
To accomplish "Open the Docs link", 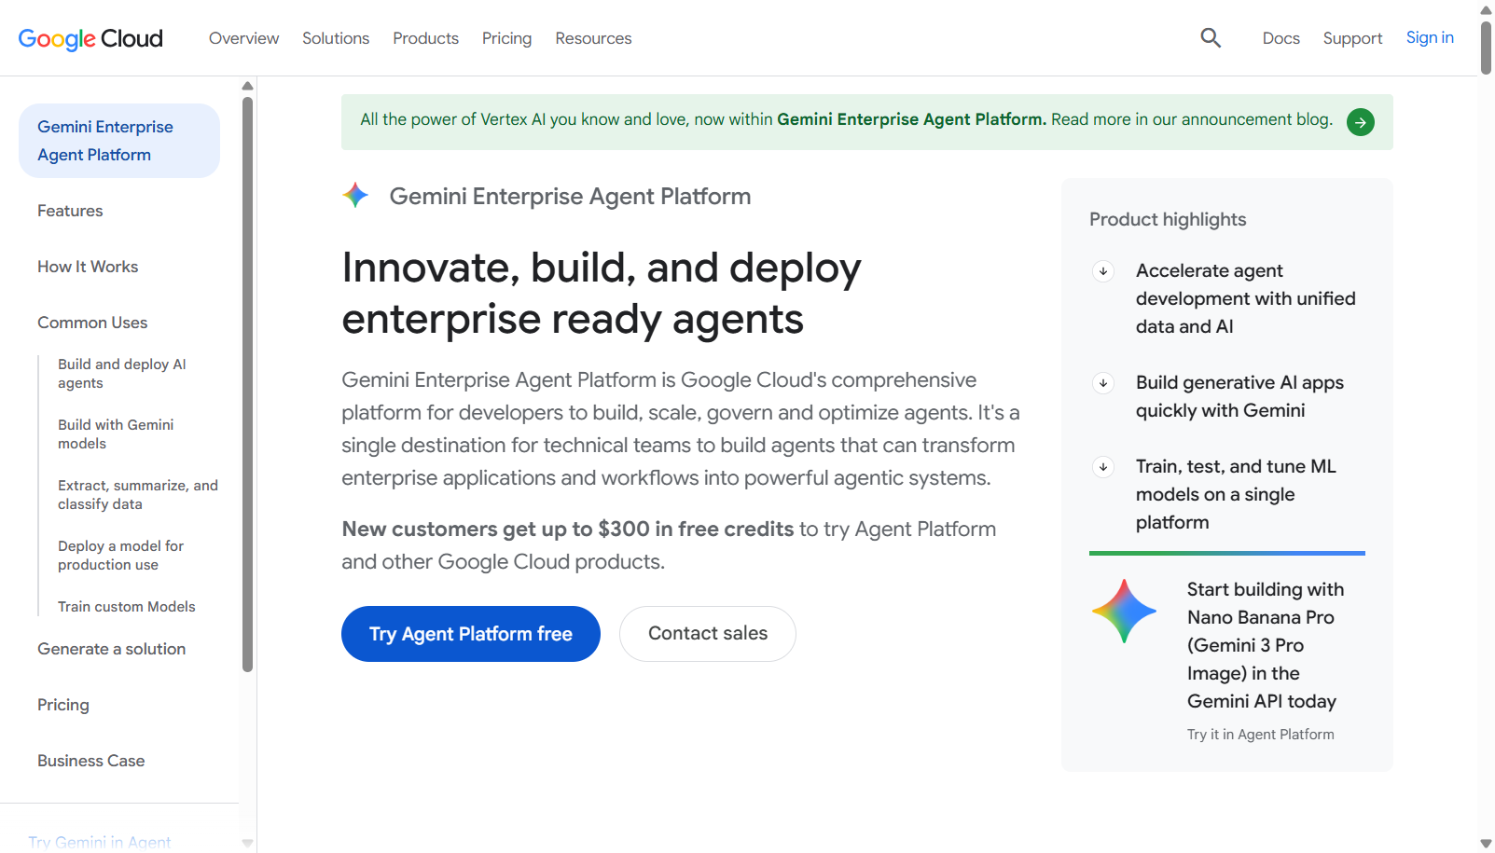I will [1280, 38].
